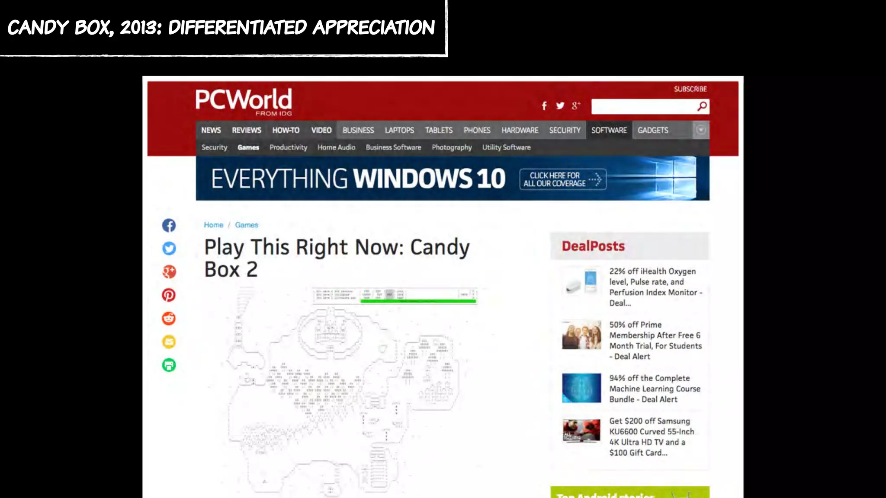Open the SECURITY section in main nav
The image size is (886, 498).
565,130
